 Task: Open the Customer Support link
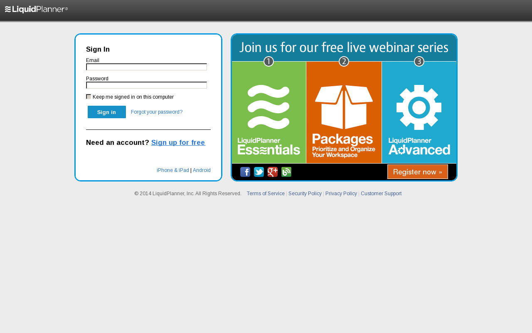[381, 194]
